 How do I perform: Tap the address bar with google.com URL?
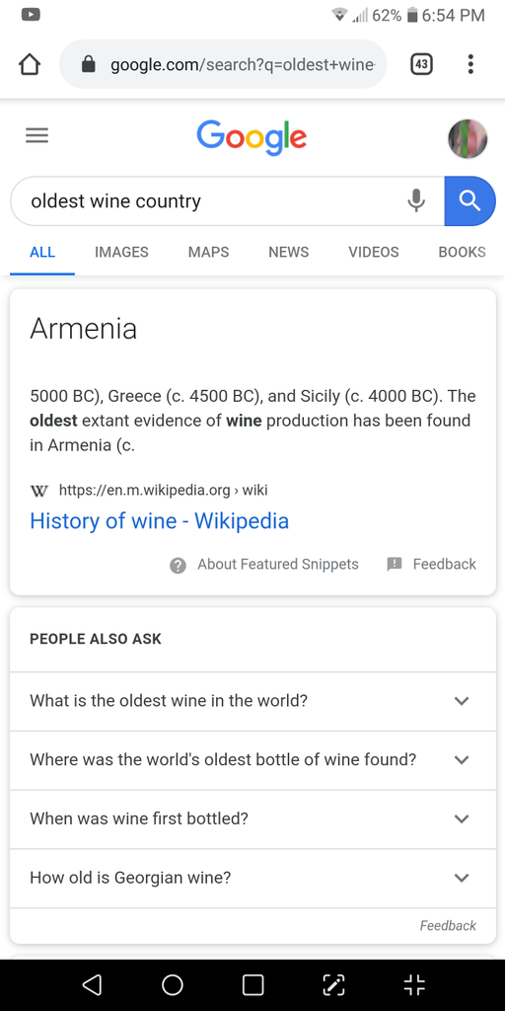tap(223, 64)
